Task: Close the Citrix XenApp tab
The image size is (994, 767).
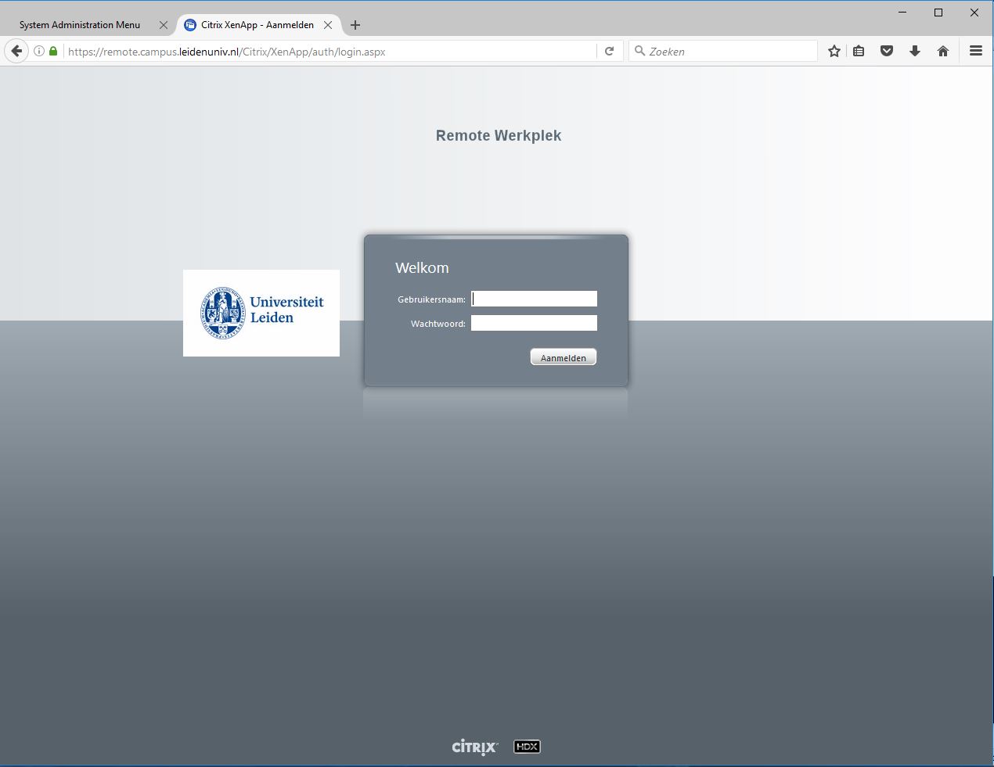Action: 328,25
